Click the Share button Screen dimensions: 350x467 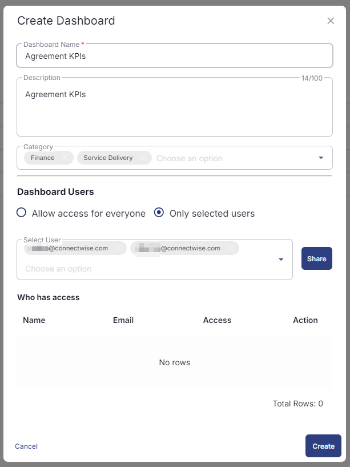click(x=317, y=258)
